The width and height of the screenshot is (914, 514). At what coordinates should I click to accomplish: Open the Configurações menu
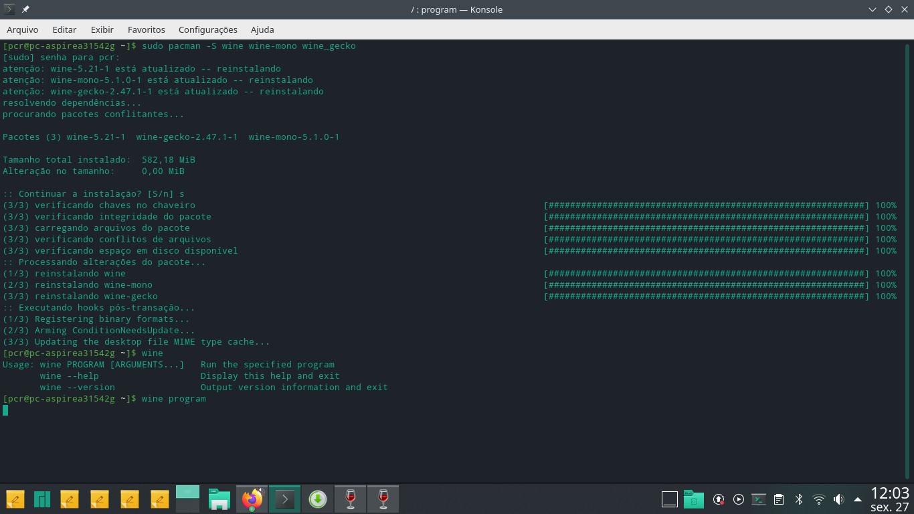point(207,29)
